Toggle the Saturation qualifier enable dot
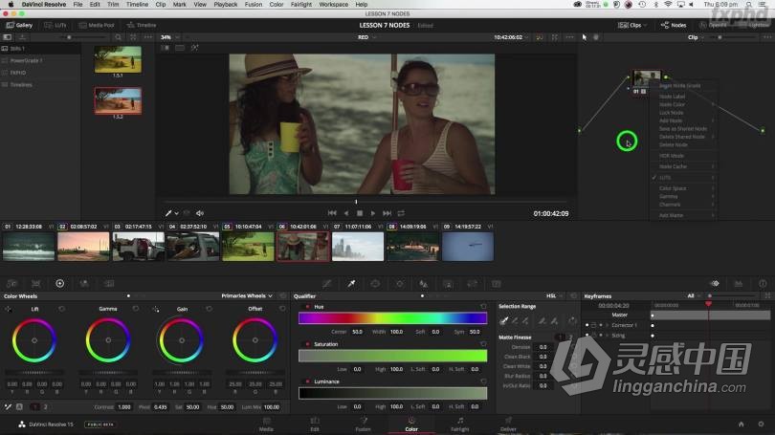The width and height of the screenshot is (775, 435). pyautogui.click(x=307, y=344)
